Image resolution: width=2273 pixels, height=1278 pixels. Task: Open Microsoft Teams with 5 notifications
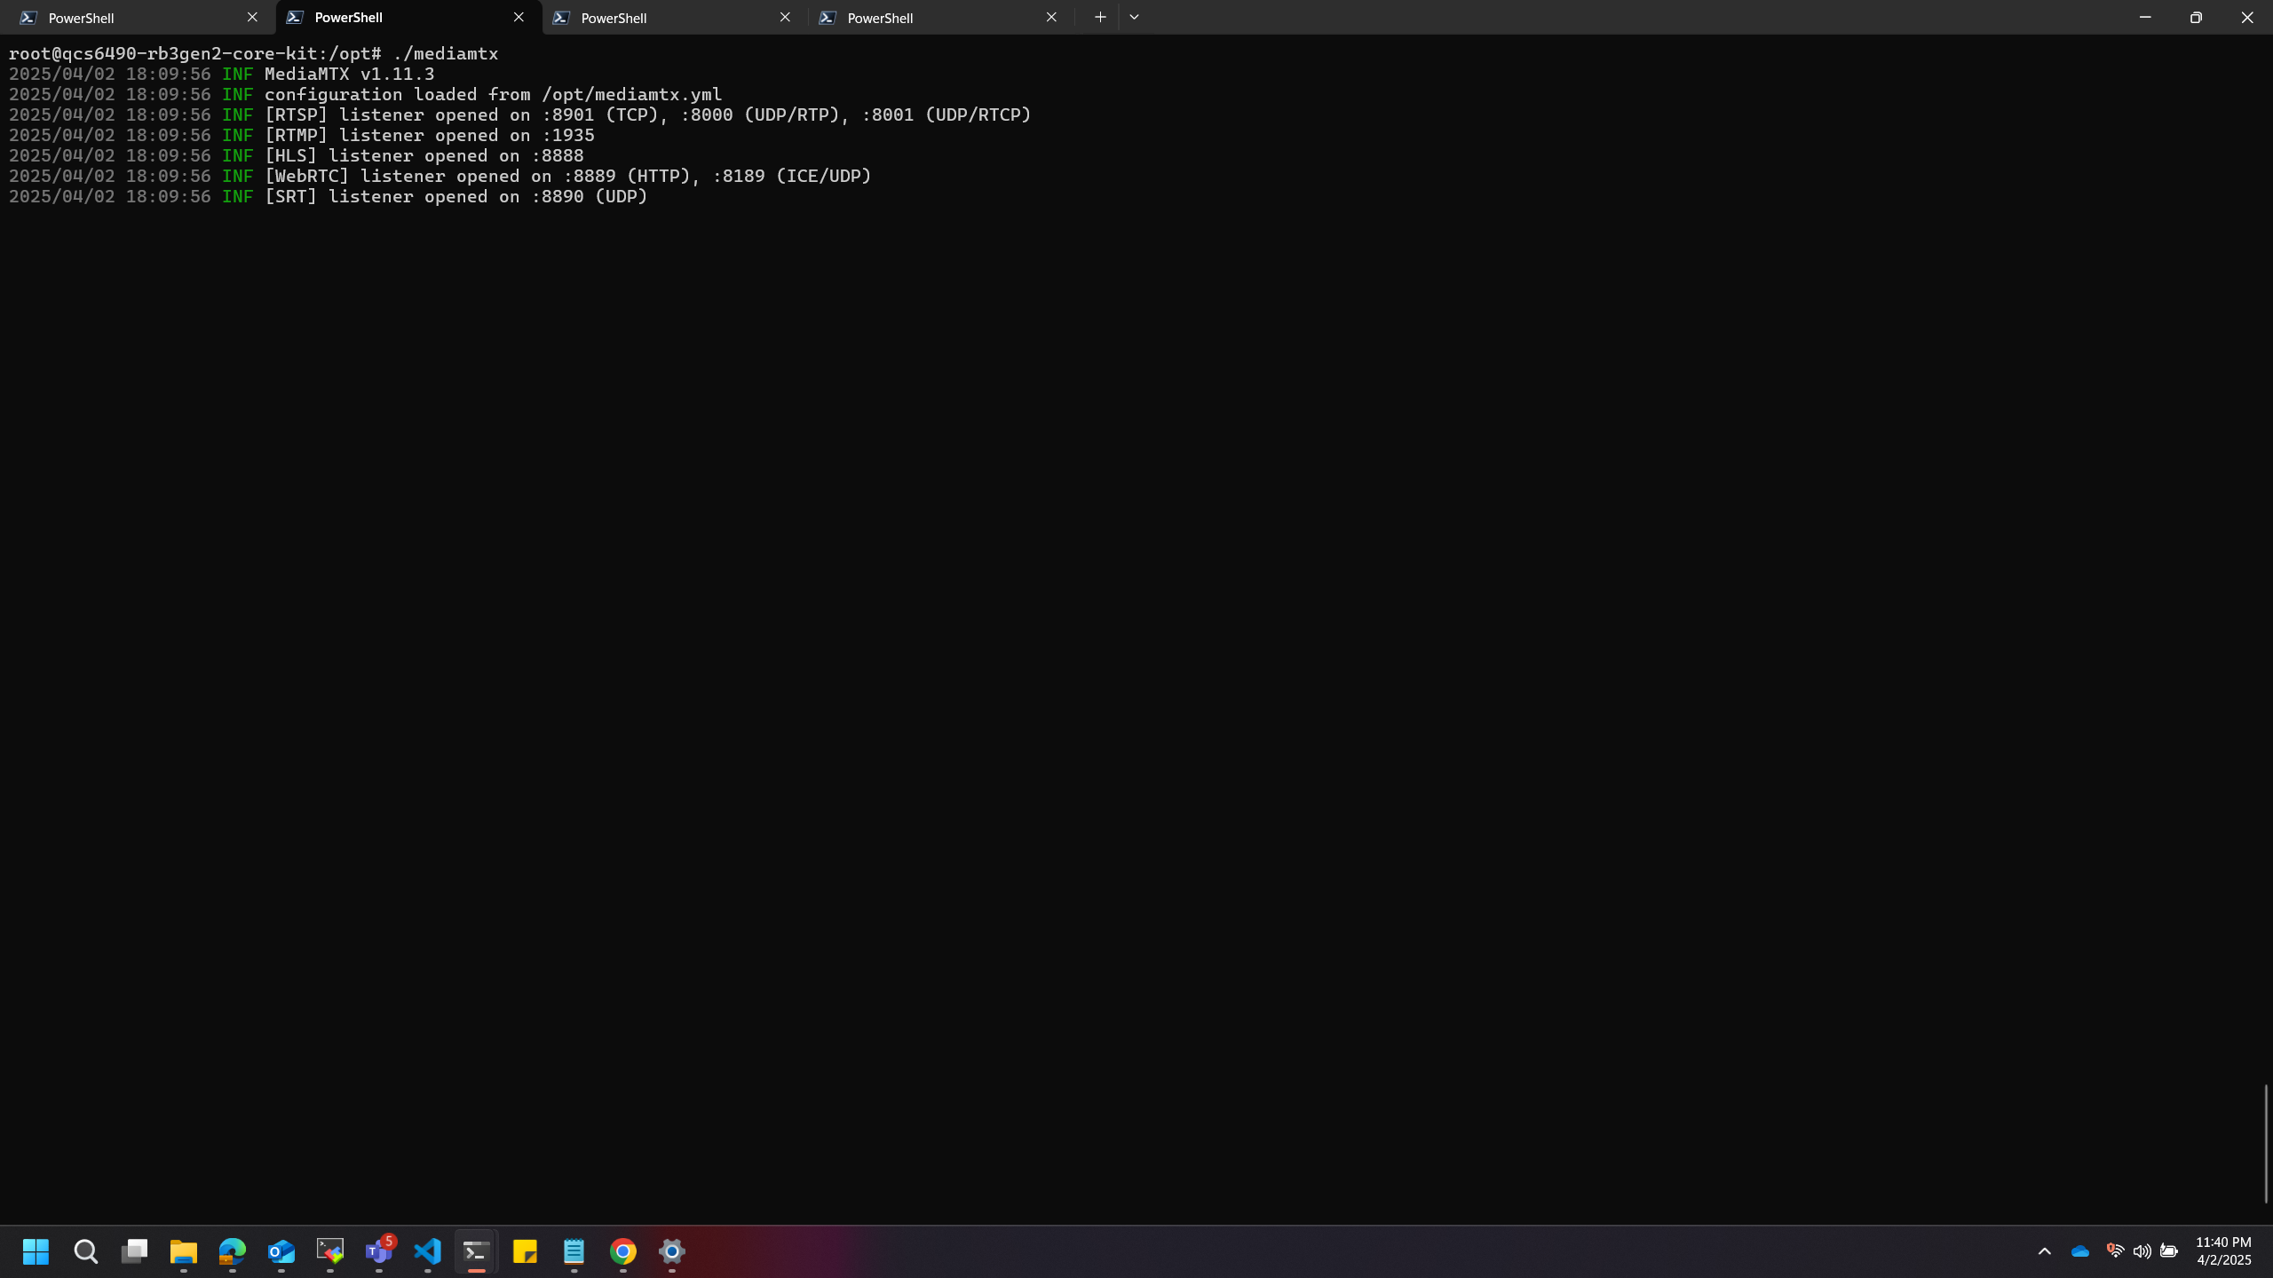click(x=378, y=1251)
